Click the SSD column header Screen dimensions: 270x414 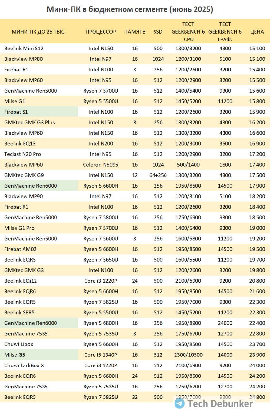tap(158, 32)
